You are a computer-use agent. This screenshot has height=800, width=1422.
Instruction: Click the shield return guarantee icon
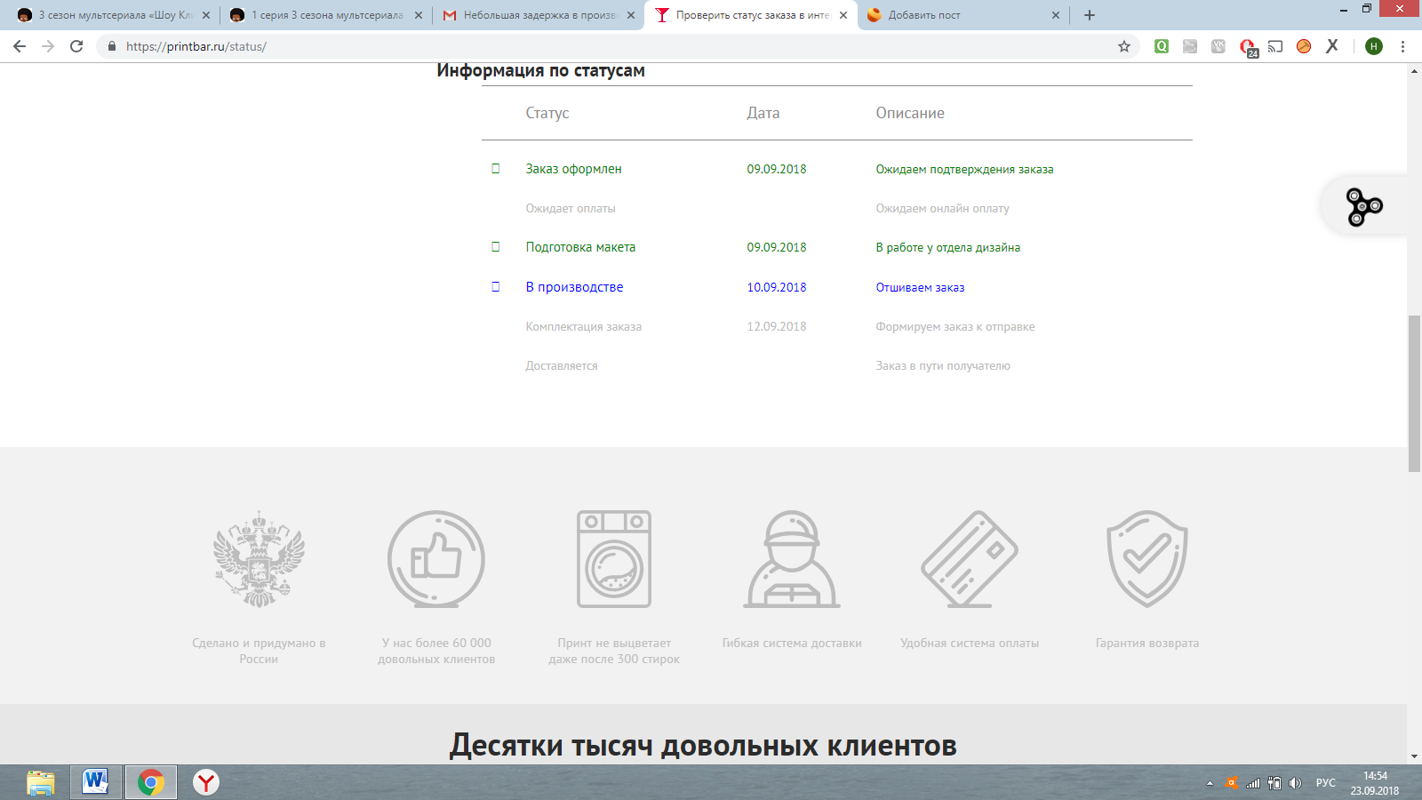click(1147, 559)
